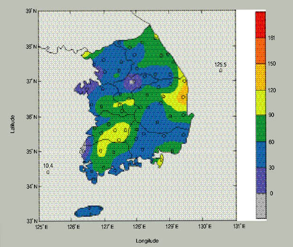Click the colorbar label 30
Screen dimensions: 293x247
[x=271, y=168]
